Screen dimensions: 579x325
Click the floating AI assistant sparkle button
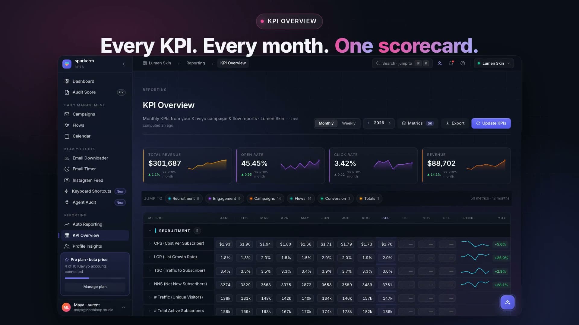click(x=508, y=302)
